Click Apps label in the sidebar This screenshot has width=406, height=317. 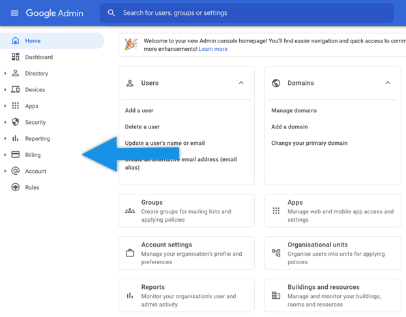tap(31, 106)
